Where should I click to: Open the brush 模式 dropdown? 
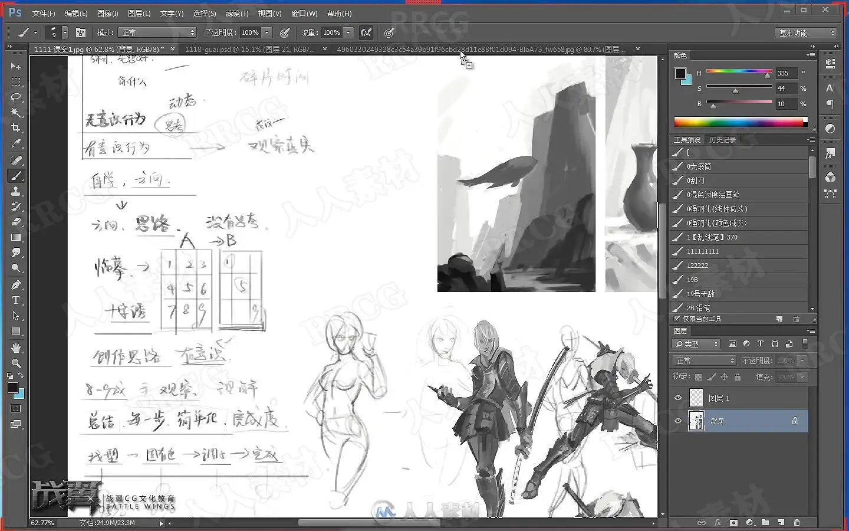point(157,32)
